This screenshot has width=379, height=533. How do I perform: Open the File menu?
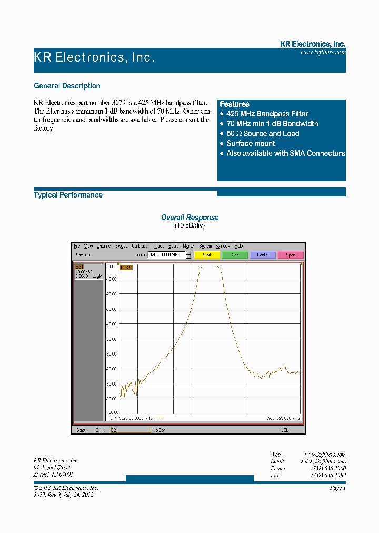point(77,246)
